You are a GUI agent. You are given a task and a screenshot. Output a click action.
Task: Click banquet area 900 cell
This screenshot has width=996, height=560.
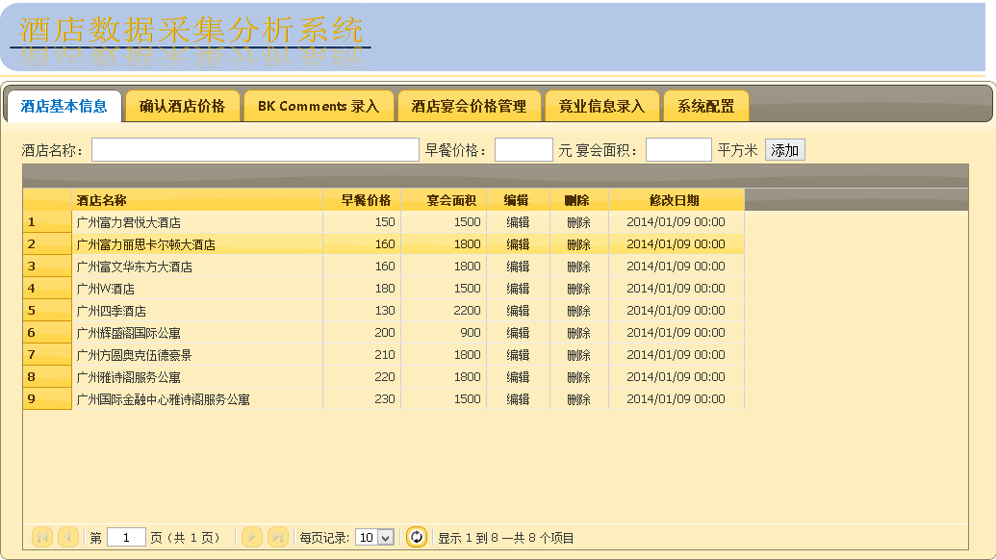tap(444, 333)
